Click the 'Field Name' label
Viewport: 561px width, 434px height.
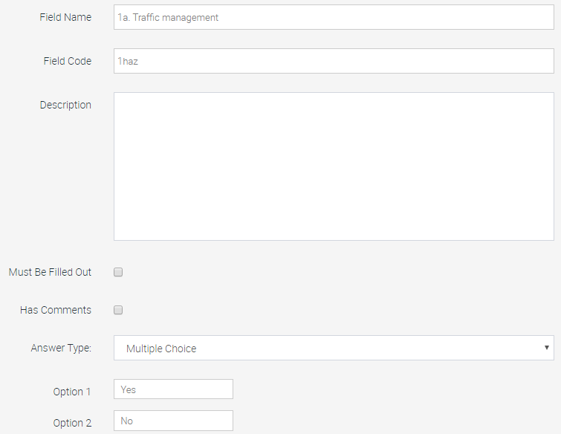point(65,17)
